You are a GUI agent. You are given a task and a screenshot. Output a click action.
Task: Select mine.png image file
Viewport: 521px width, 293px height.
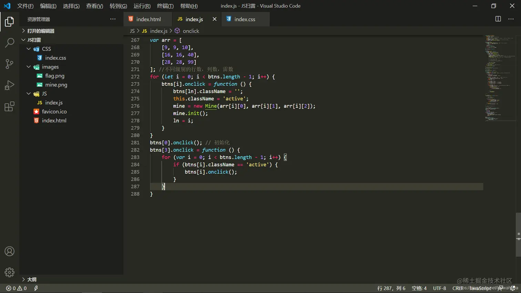point(56,85)
